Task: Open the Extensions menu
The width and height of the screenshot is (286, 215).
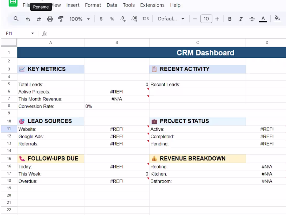Action: [152, 5]
